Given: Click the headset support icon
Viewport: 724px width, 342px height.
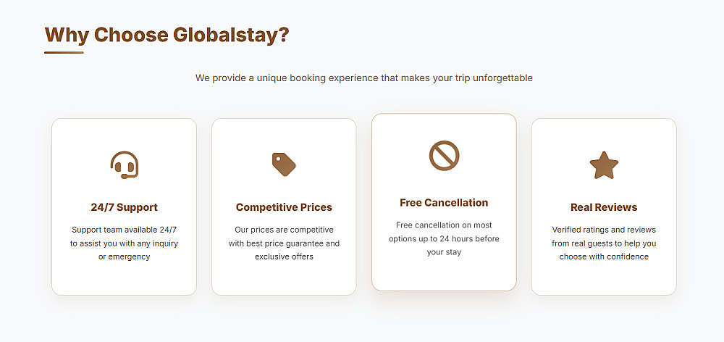Looking at the screenshot, I should coord(124,165).
